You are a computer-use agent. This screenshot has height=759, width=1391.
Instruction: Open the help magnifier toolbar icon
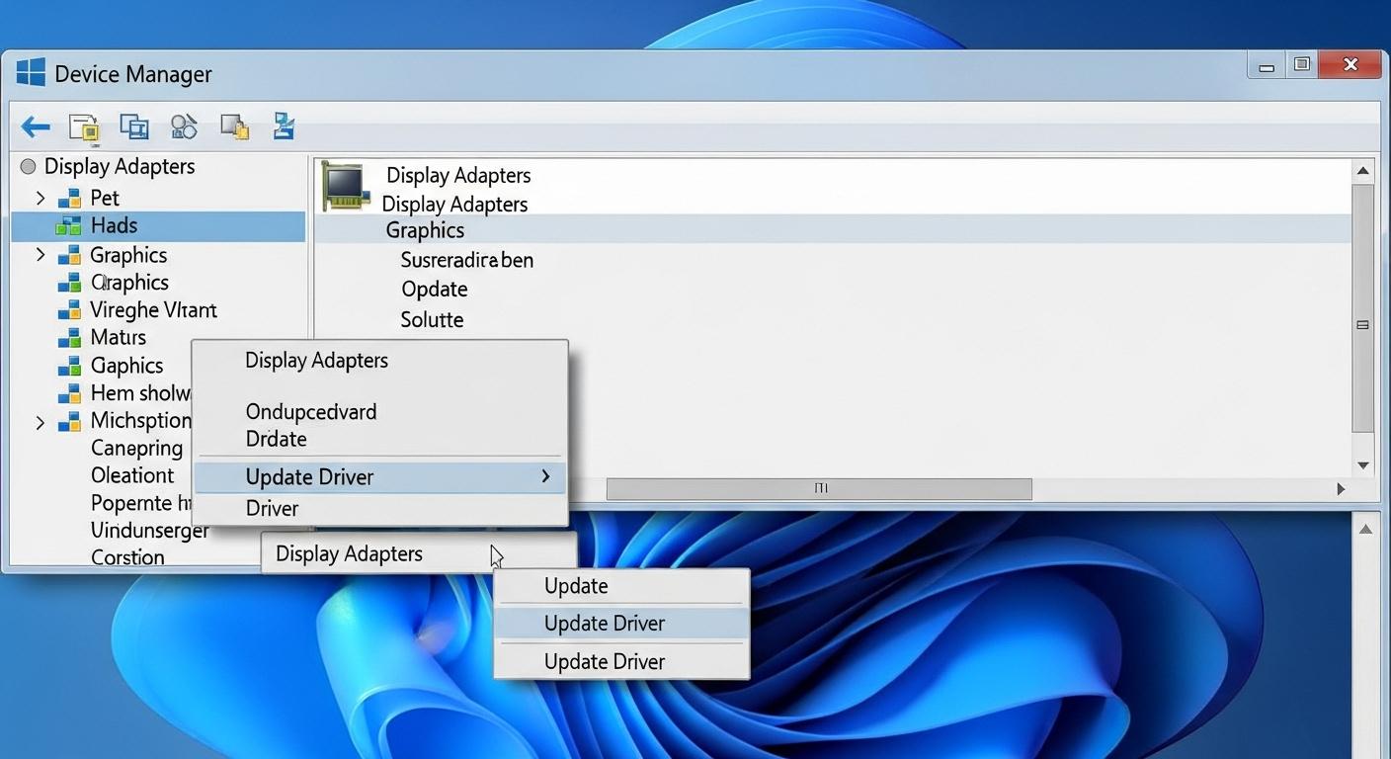pos(184,126)
